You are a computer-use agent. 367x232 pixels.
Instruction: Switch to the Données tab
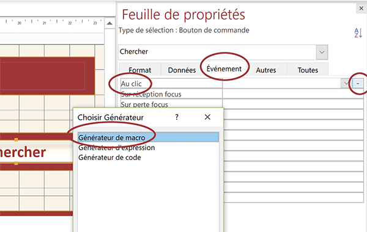(x=182, y=70)
